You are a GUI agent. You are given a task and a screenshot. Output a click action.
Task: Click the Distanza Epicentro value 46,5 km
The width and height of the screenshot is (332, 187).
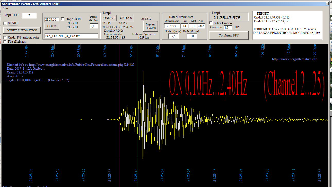tap(143, 37)
